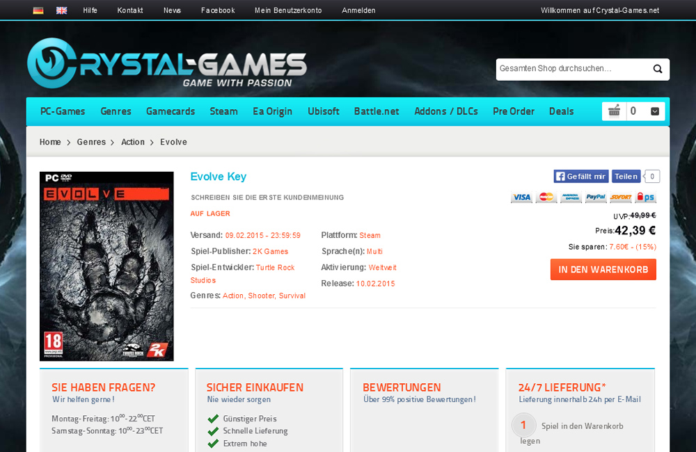The height and width of the screenshot is (452, 696).
Task: Click the Extrem hohe checkmark icon
Action: [213, 443]
